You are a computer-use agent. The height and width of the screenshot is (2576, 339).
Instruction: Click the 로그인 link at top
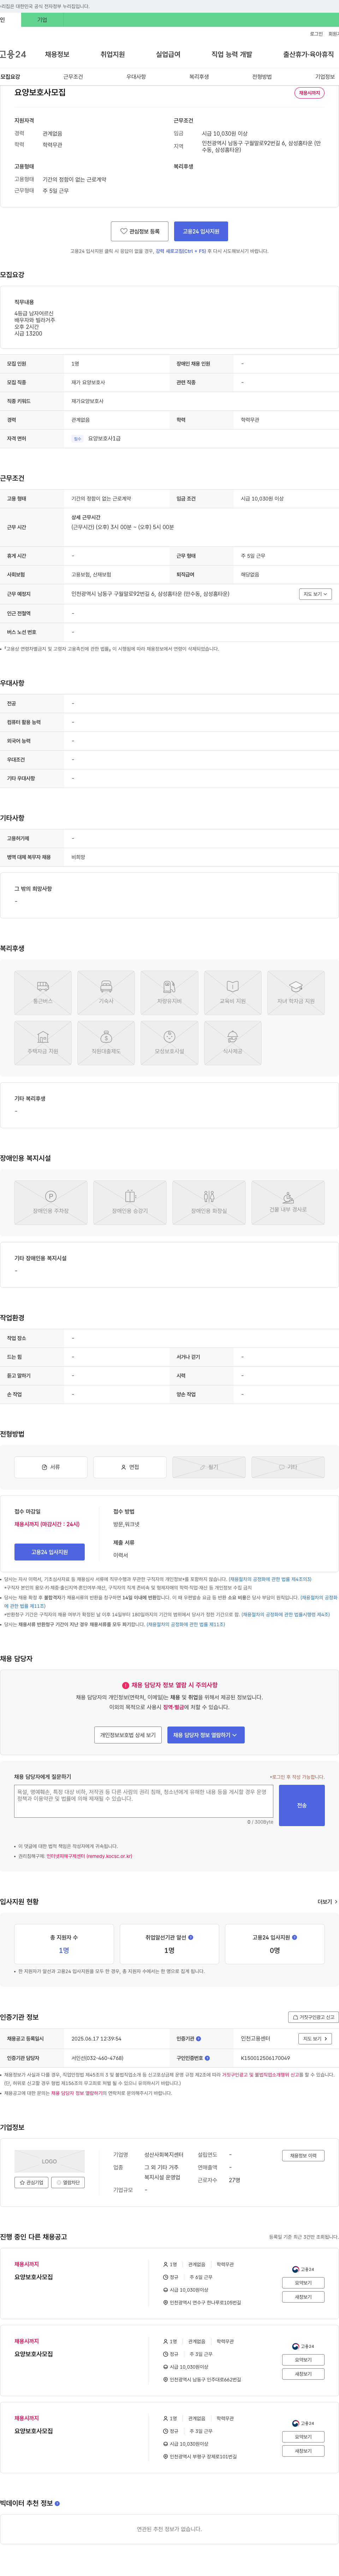point(316,34)
